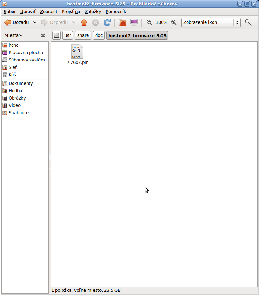259x295 pixels.
Task: Open Home folder via toolbar icon
Action: 122,22
